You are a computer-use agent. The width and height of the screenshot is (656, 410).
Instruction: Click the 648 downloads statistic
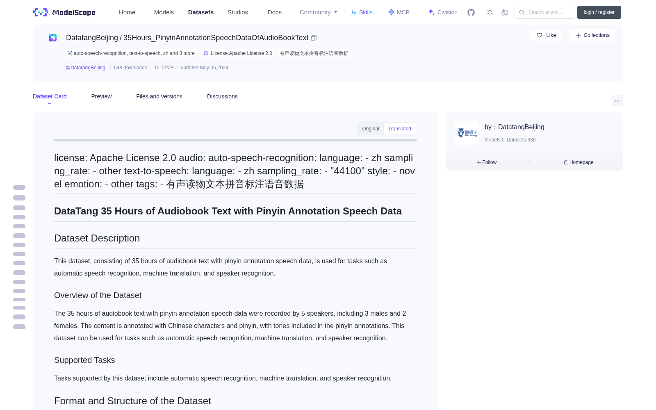(130, 68)
